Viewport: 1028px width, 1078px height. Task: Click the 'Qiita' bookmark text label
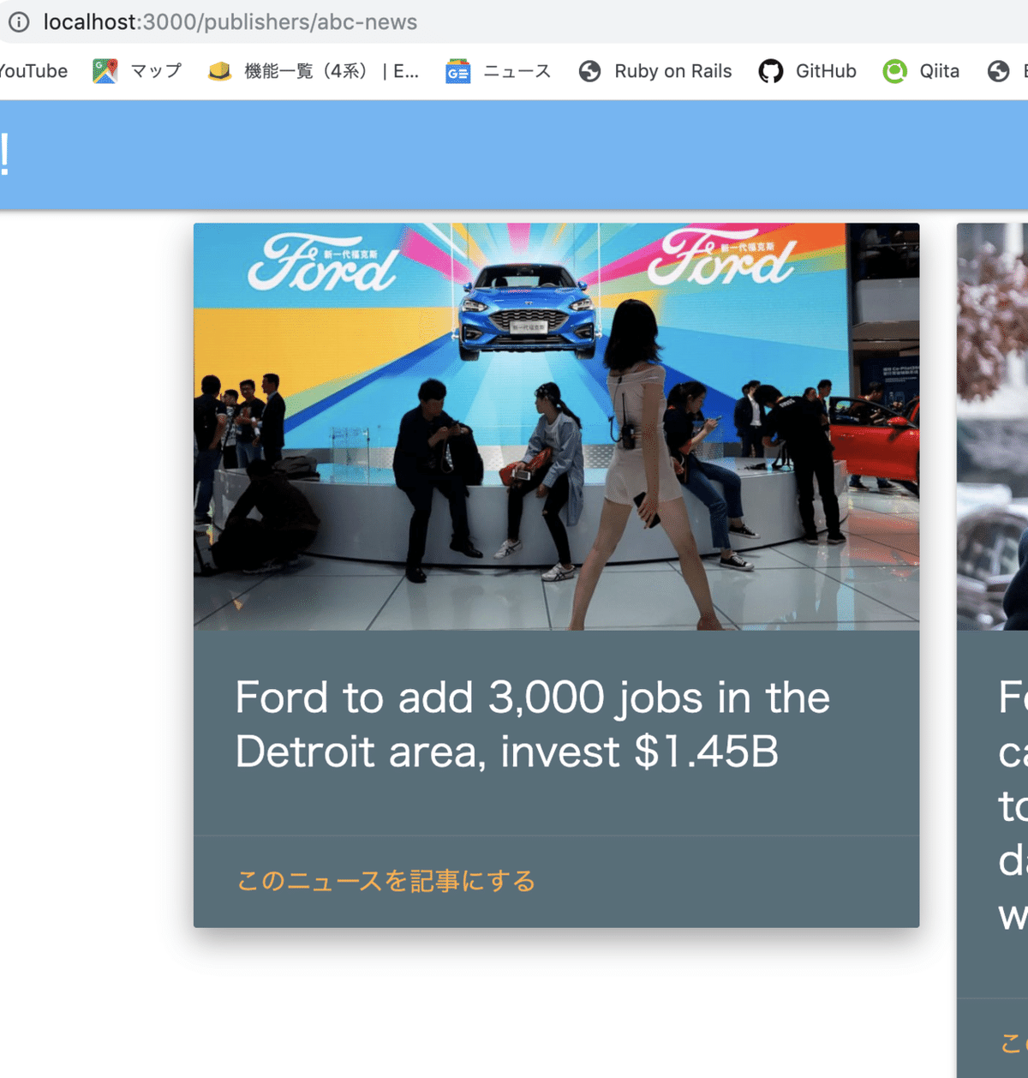[939, 71]
